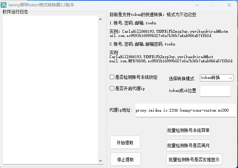238x168 pixels.
Task: Click the 批量检测账号冻结异常 button
Action: pyautogui.click(x=189, y=130)
